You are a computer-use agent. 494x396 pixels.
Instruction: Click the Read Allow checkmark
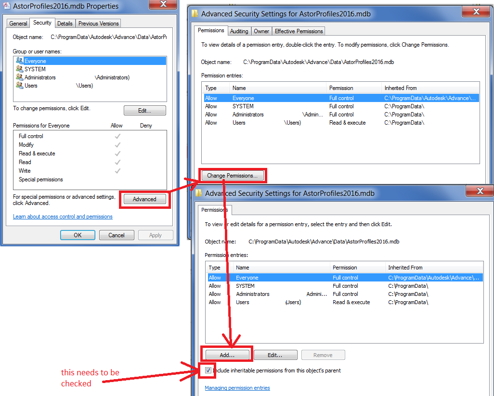tap(117, 162)
